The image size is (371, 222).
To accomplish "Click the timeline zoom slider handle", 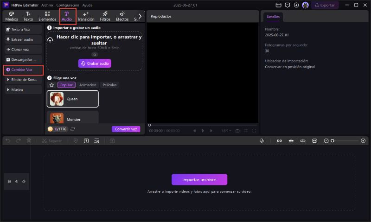I will click(333, 141).
